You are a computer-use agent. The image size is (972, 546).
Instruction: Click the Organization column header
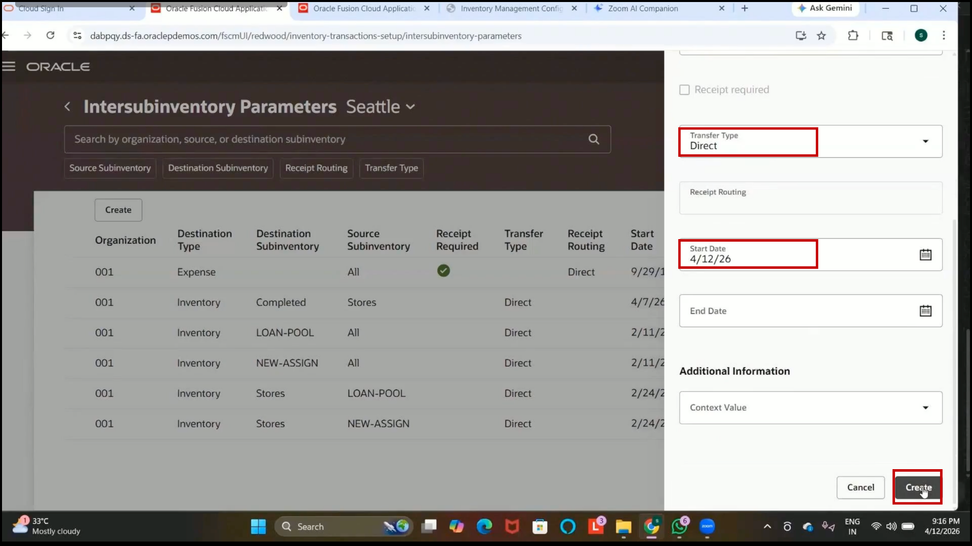coord(126,240)
